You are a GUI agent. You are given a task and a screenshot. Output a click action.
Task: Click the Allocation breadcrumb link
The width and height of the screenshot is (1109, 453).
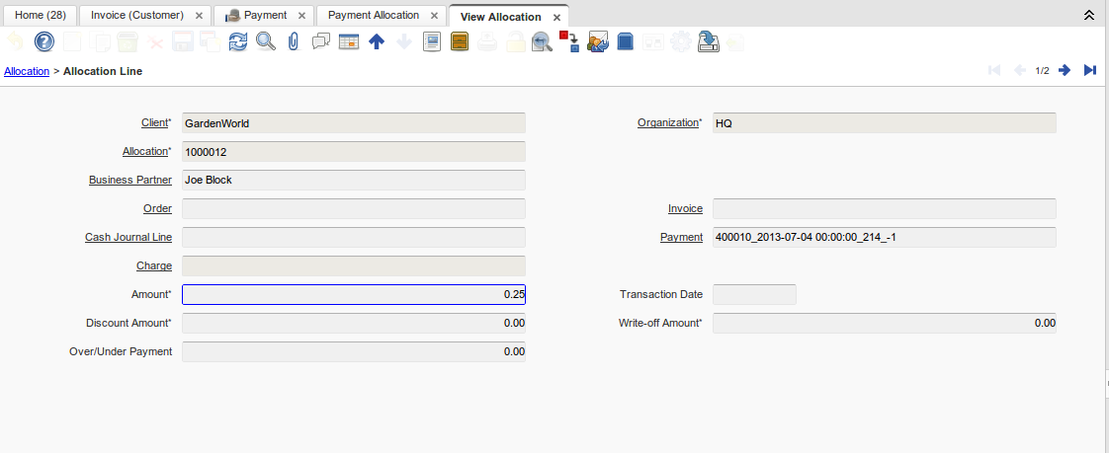(27, 72)
